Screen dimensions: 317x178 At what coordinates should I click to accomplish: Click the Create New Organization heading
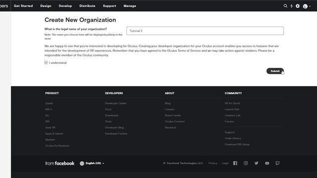pyautogui.click(x=80, y=20)
